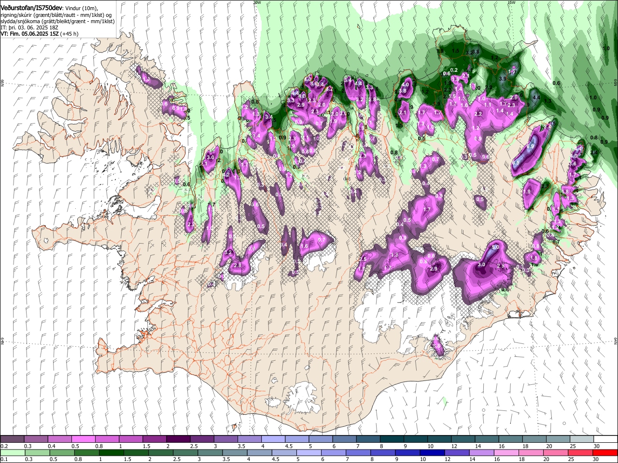Viewport: 618px width, 463px height.
Task: Click the 20W longitude label at top edge
Action: pyautogui.click(x=257, y=2)
